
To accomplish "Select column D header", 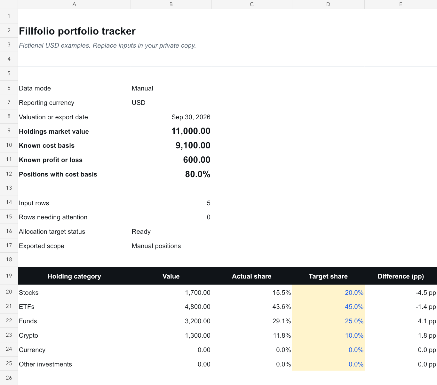I will coord(328,4).
